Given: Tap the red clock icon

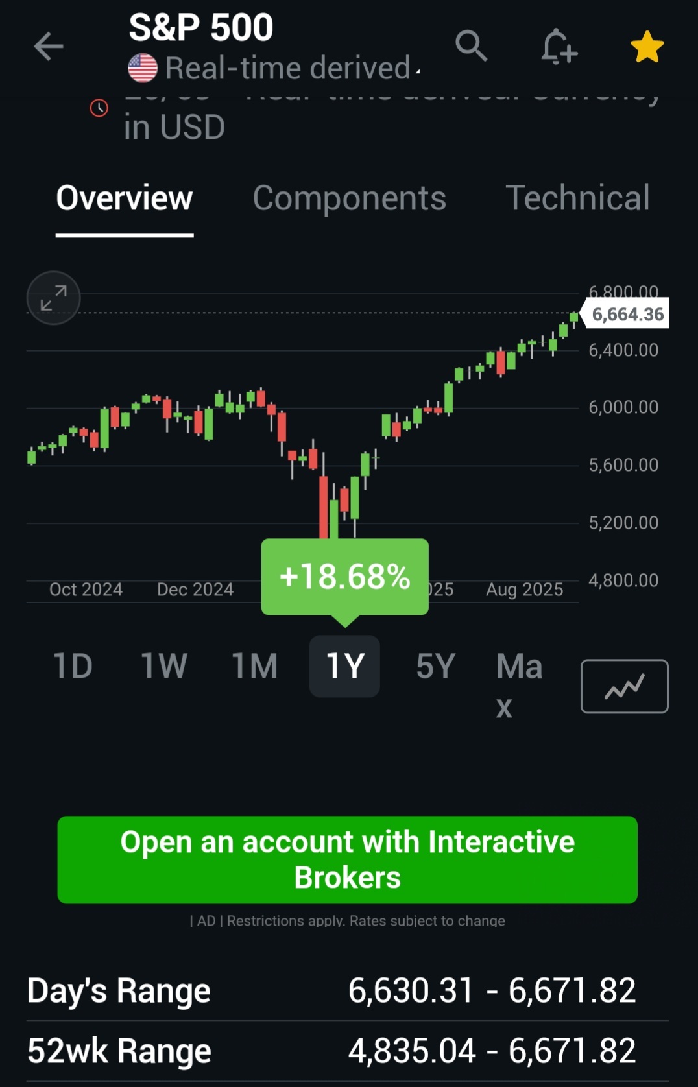Looking at the screenshot, I should click(99, 108).
